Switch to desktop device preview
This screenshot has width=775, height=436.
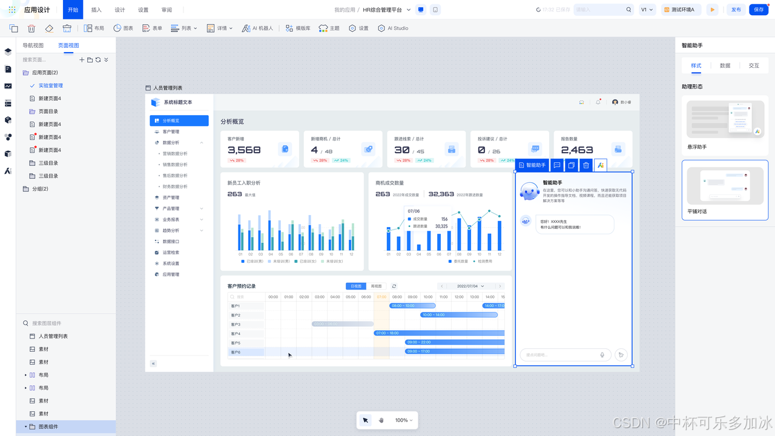click(421, 10)
